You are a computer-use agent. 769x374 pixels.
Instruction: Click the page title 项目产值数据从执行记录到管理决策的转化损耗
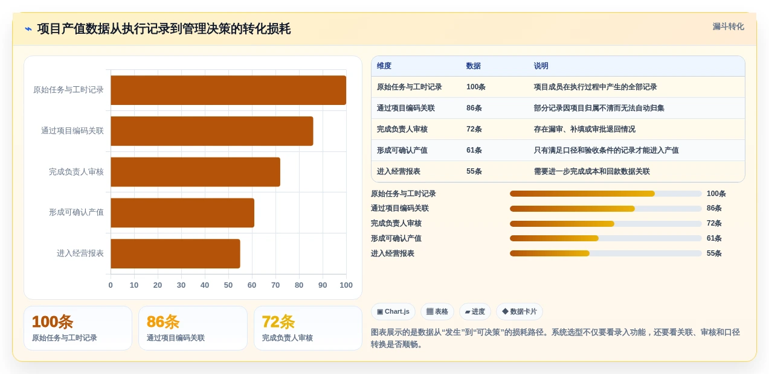[164, 29]
